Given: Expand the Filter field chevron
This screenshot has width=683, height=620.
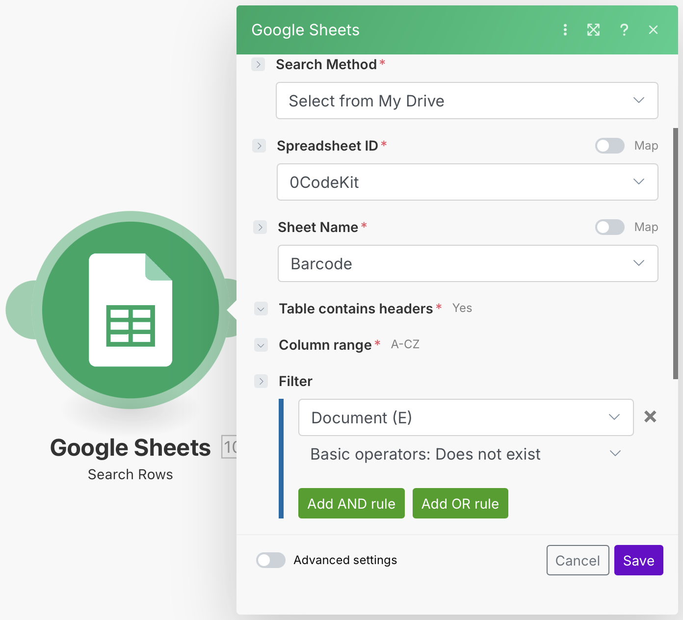Looking at the screenshot, I should tap(261, 381).
